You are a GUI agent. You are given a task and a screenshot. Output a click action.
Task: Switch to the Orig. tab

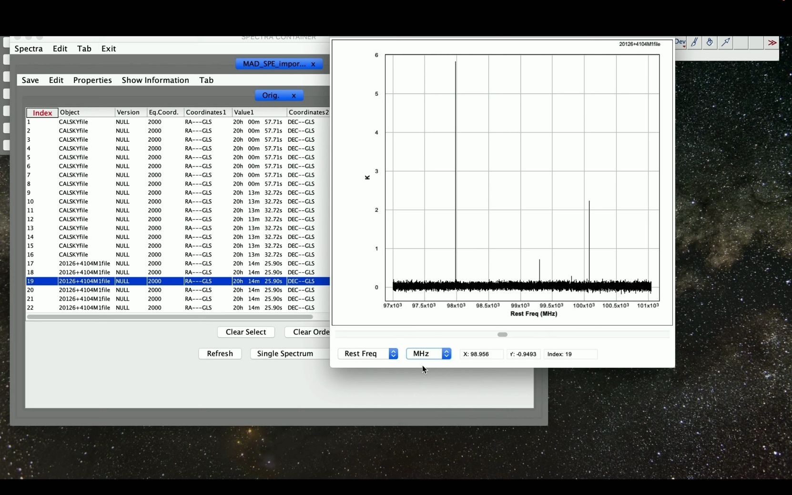271,95
